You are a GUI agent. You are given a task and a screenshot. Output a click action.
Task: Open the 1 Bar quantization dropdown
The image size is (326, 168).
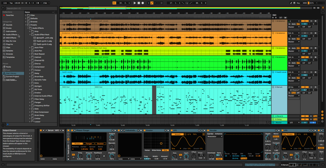point(46,3)
